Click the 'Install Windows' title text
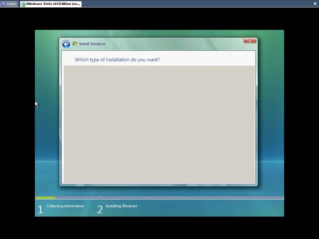Viewport: 319px width, 239px height. (92, 44)
